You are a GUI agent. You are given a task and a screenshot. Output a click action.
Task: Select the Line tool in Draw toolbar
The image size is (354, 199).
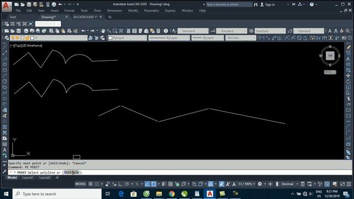point(4,47)
